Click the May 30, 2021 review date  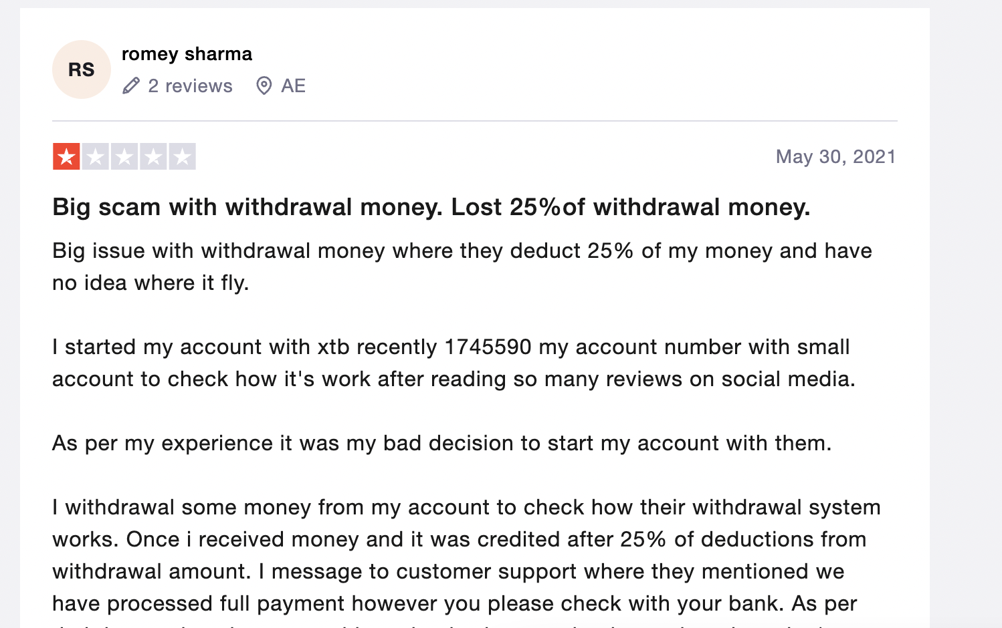pyautogui.click(x=835, y=156)
